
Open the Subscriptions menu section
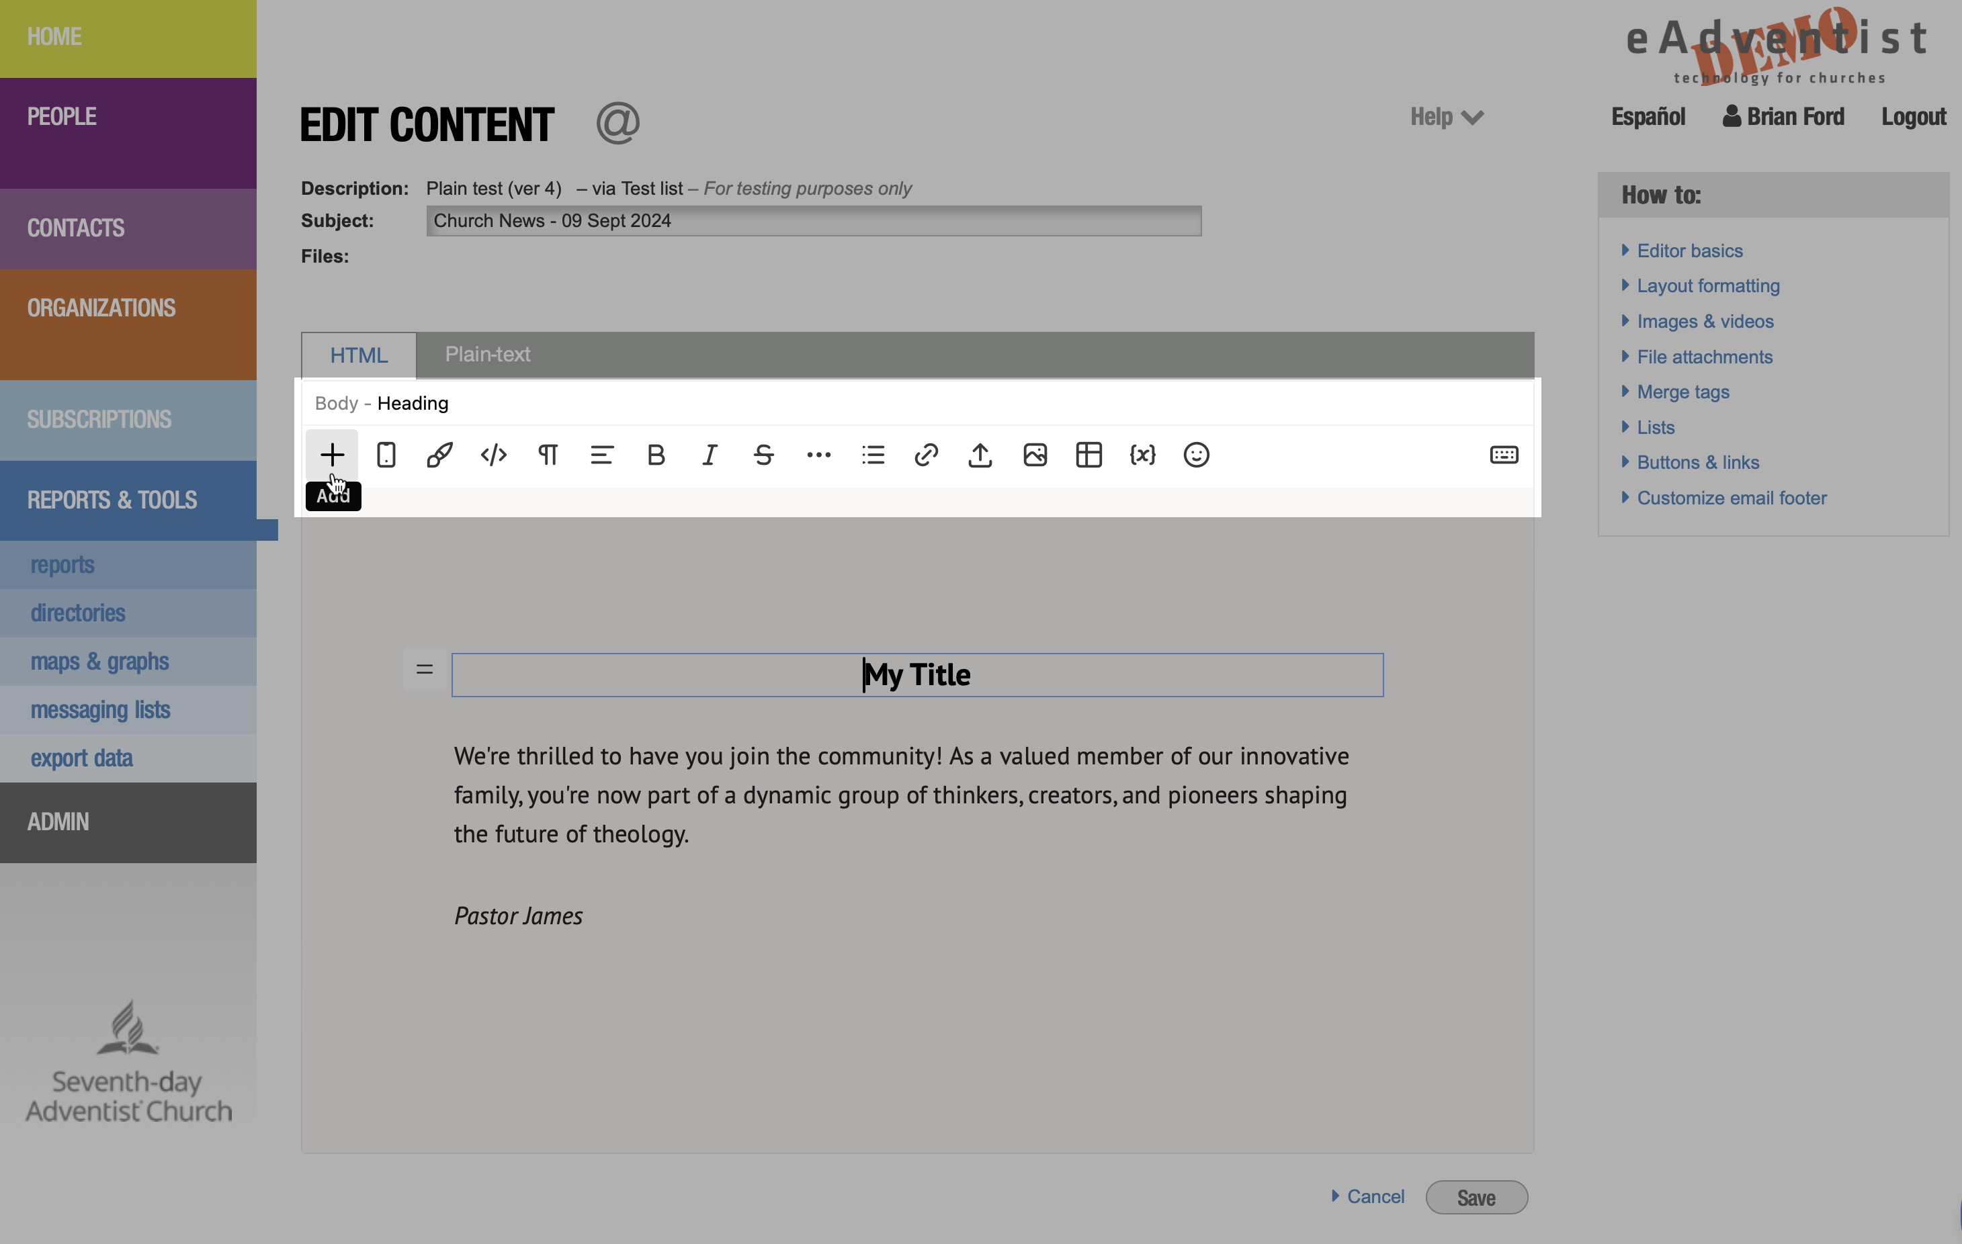point(99,420)
